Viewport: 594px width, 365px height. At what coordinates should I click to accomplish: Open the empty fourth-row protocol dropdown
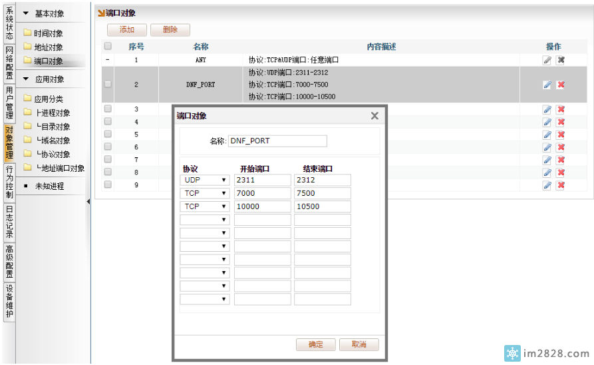(x=205, y=220)
